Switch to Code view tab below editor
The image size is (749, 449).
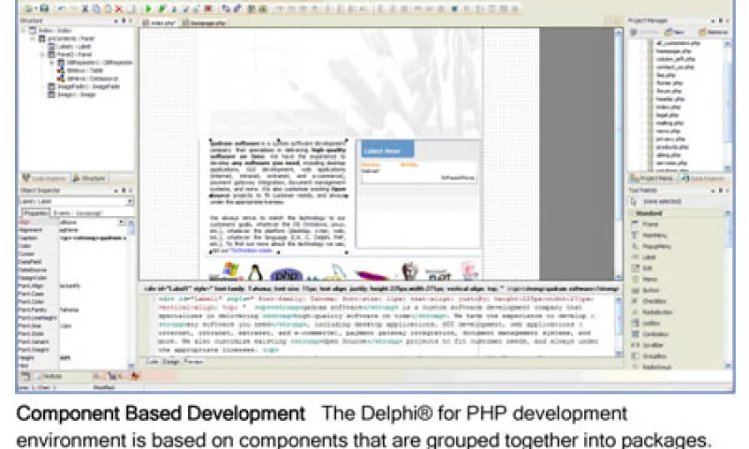coord(153,362)
